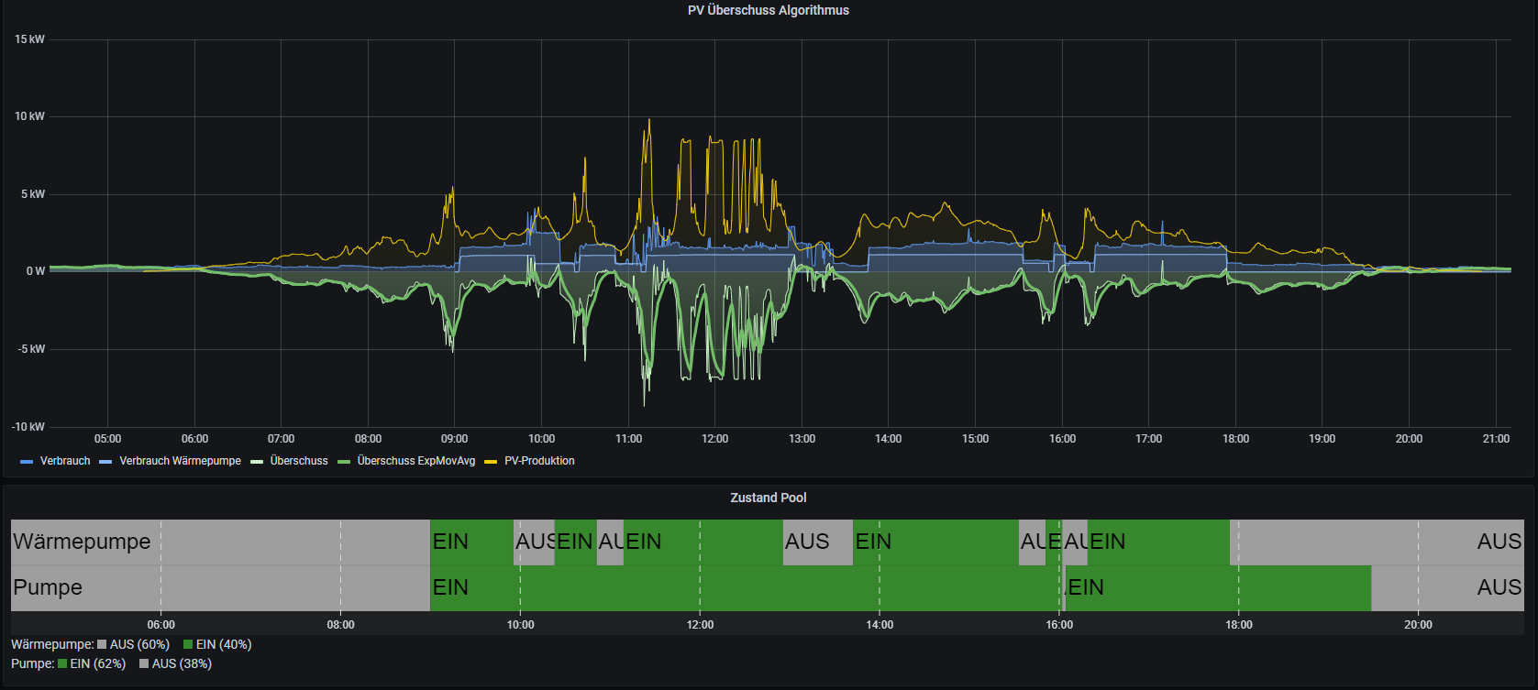The height and width of the screenshot is (690, 1538).
Task: Click the light-blue swatch beside Verbrauch Wärmepumpe
Action: 105,462
